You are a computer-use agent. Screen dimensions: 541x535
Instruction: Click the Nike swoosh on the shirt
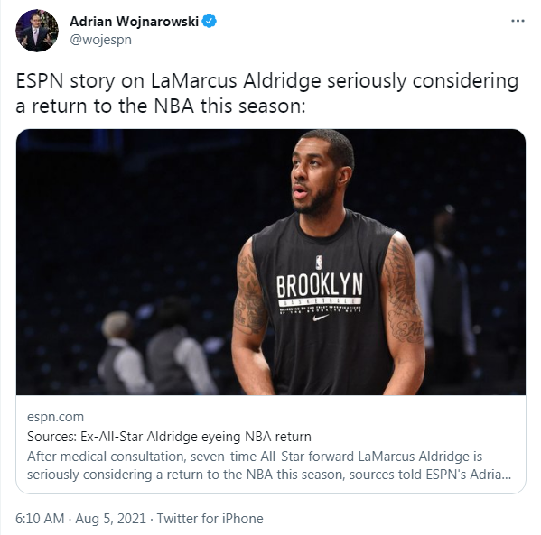pyautogui.click(x=321, y=318)
